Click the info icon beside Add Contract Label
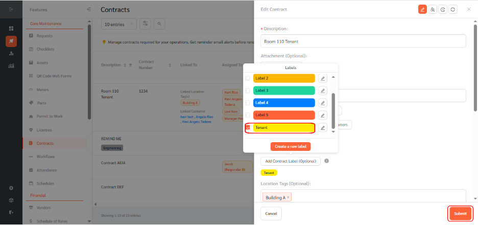 [x=326, y=161]
